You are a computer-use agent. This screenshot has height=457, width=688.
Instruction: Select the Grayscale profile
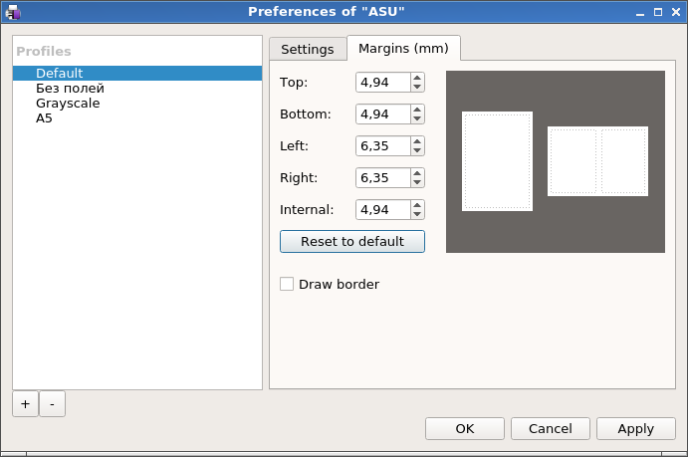68,103
